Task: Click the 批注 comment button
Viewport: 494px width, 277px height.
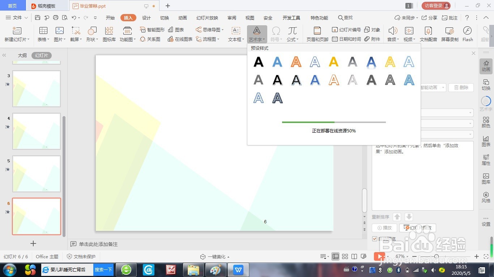Action: tap(450, 18)
